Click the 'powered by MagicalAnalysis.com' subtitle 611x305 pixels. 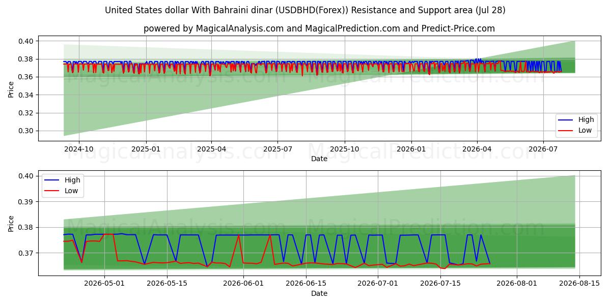click(x=319, y=28)
